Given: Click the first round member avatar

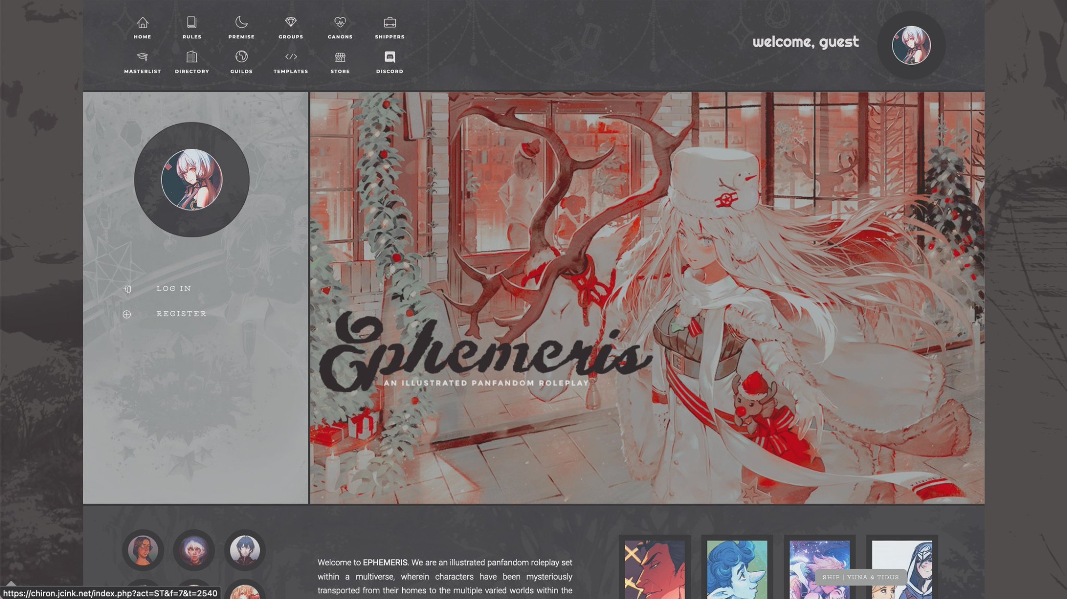Looking at the screenshot, I should [142, 550].
